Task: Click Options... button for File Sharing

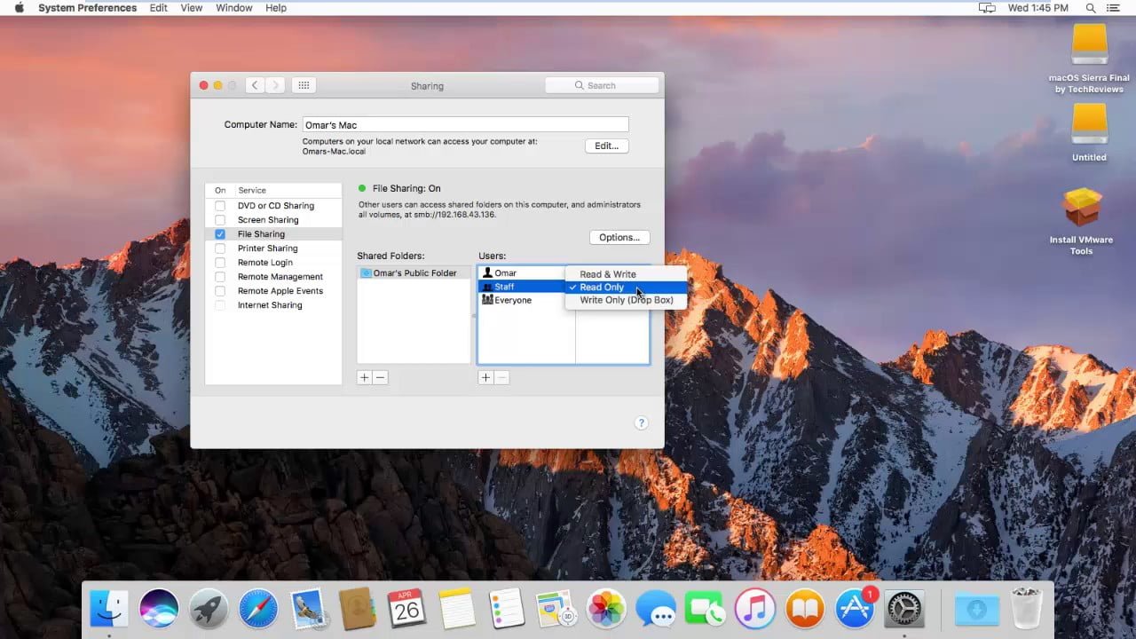Action: point(619,237)
